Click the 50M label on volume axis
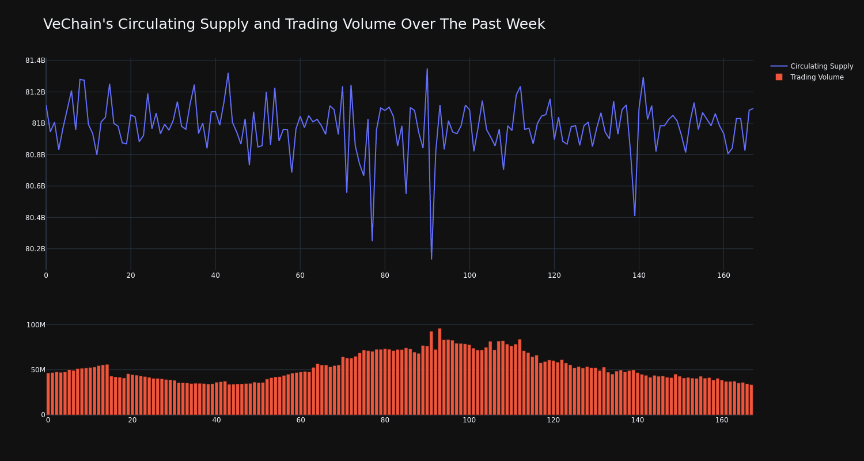This screenshot has width=864, height=461. pos(37,370)
